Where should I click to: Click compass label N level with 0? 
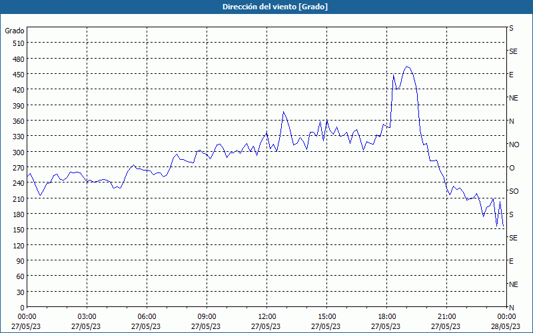point(511,308)
